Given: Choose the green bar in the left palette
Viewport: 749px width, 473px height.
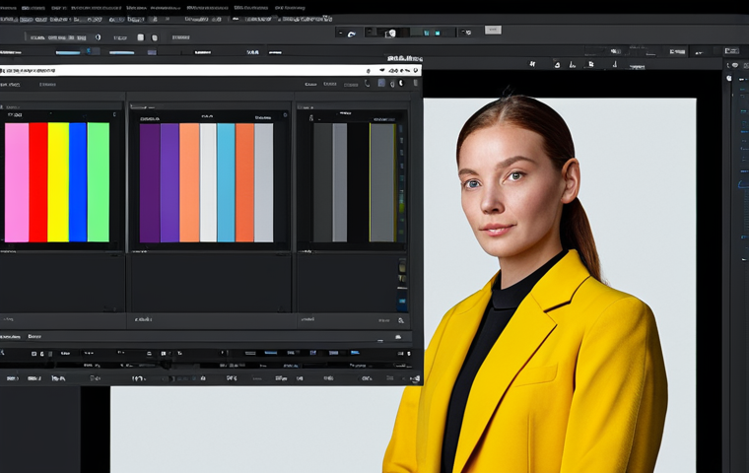Looking at the screenshot, I should pyautogui.click(x=98, y=182).
